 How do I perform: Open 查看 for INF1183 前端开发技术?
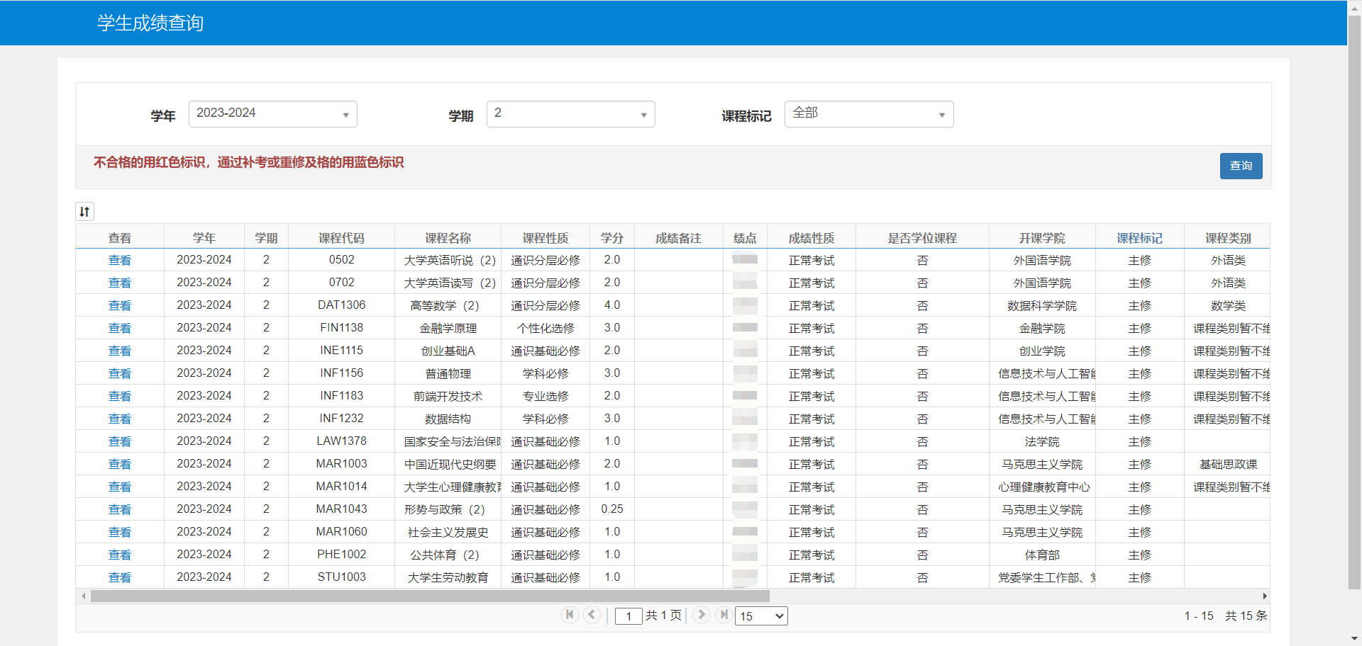point(120,396)
